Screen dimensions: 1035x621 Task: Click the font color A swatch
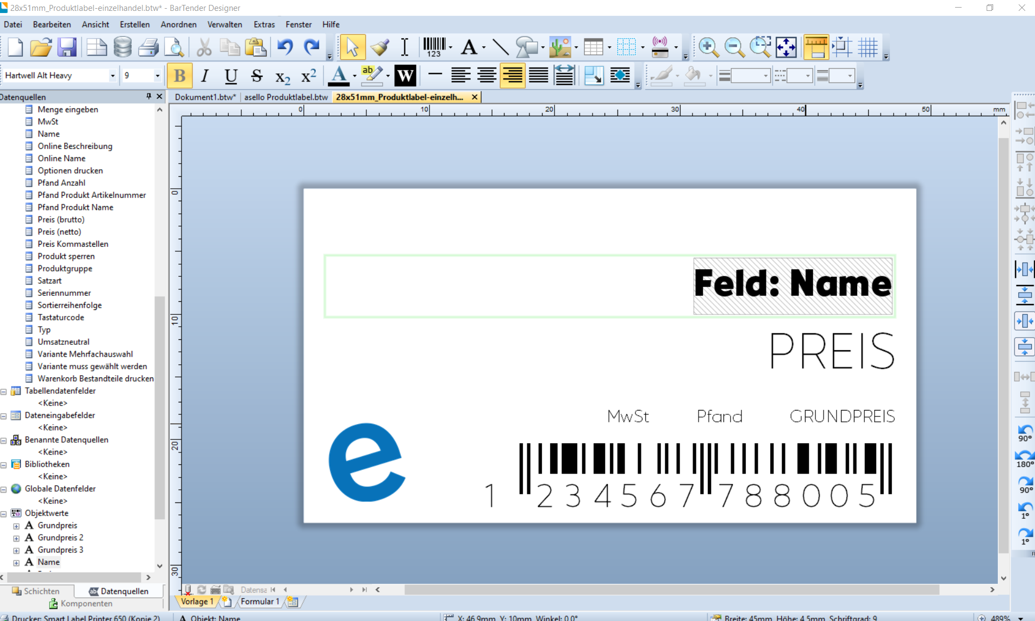point(339,75)
